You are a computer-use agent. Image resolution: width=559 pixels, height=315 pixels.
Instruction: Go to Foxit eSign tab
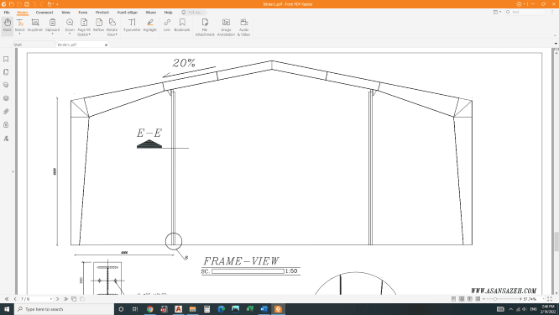click(128, 12)
